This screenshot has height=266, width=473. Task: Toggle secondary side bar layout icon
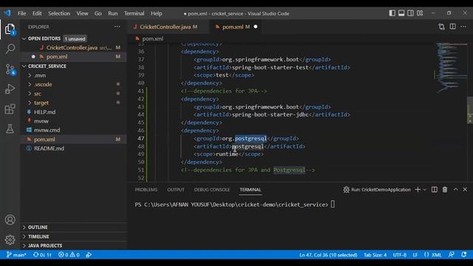point(411,13)
